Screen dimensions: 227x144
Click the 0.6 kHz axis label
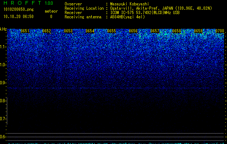[3, 137]
